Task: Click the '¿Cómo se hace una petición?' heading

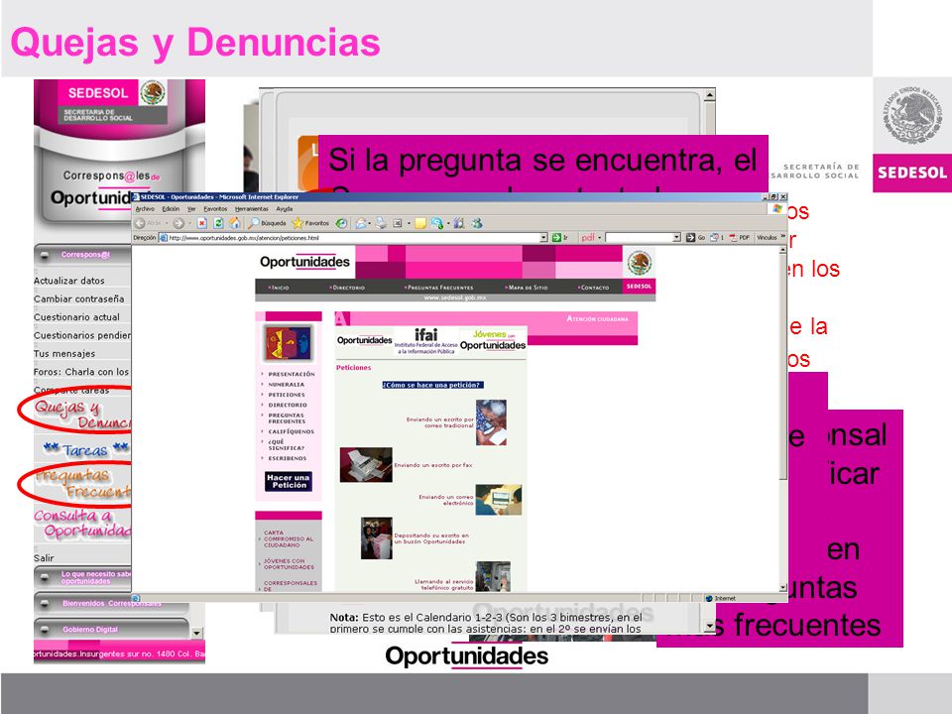Action: coord(433,385)
